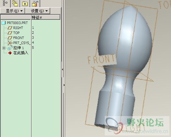Open the favorites folder tab icon
This screenshot has width=171, height=137.
pos(25,4)
